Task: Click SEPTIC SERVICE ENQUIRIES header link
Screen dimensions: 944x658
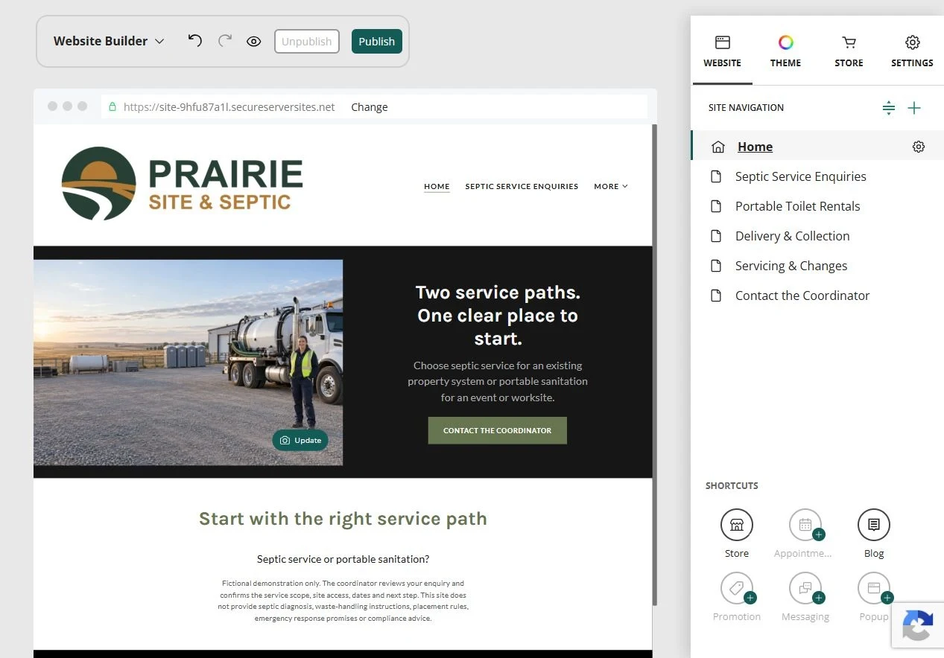Action: [x=522, y=186]
